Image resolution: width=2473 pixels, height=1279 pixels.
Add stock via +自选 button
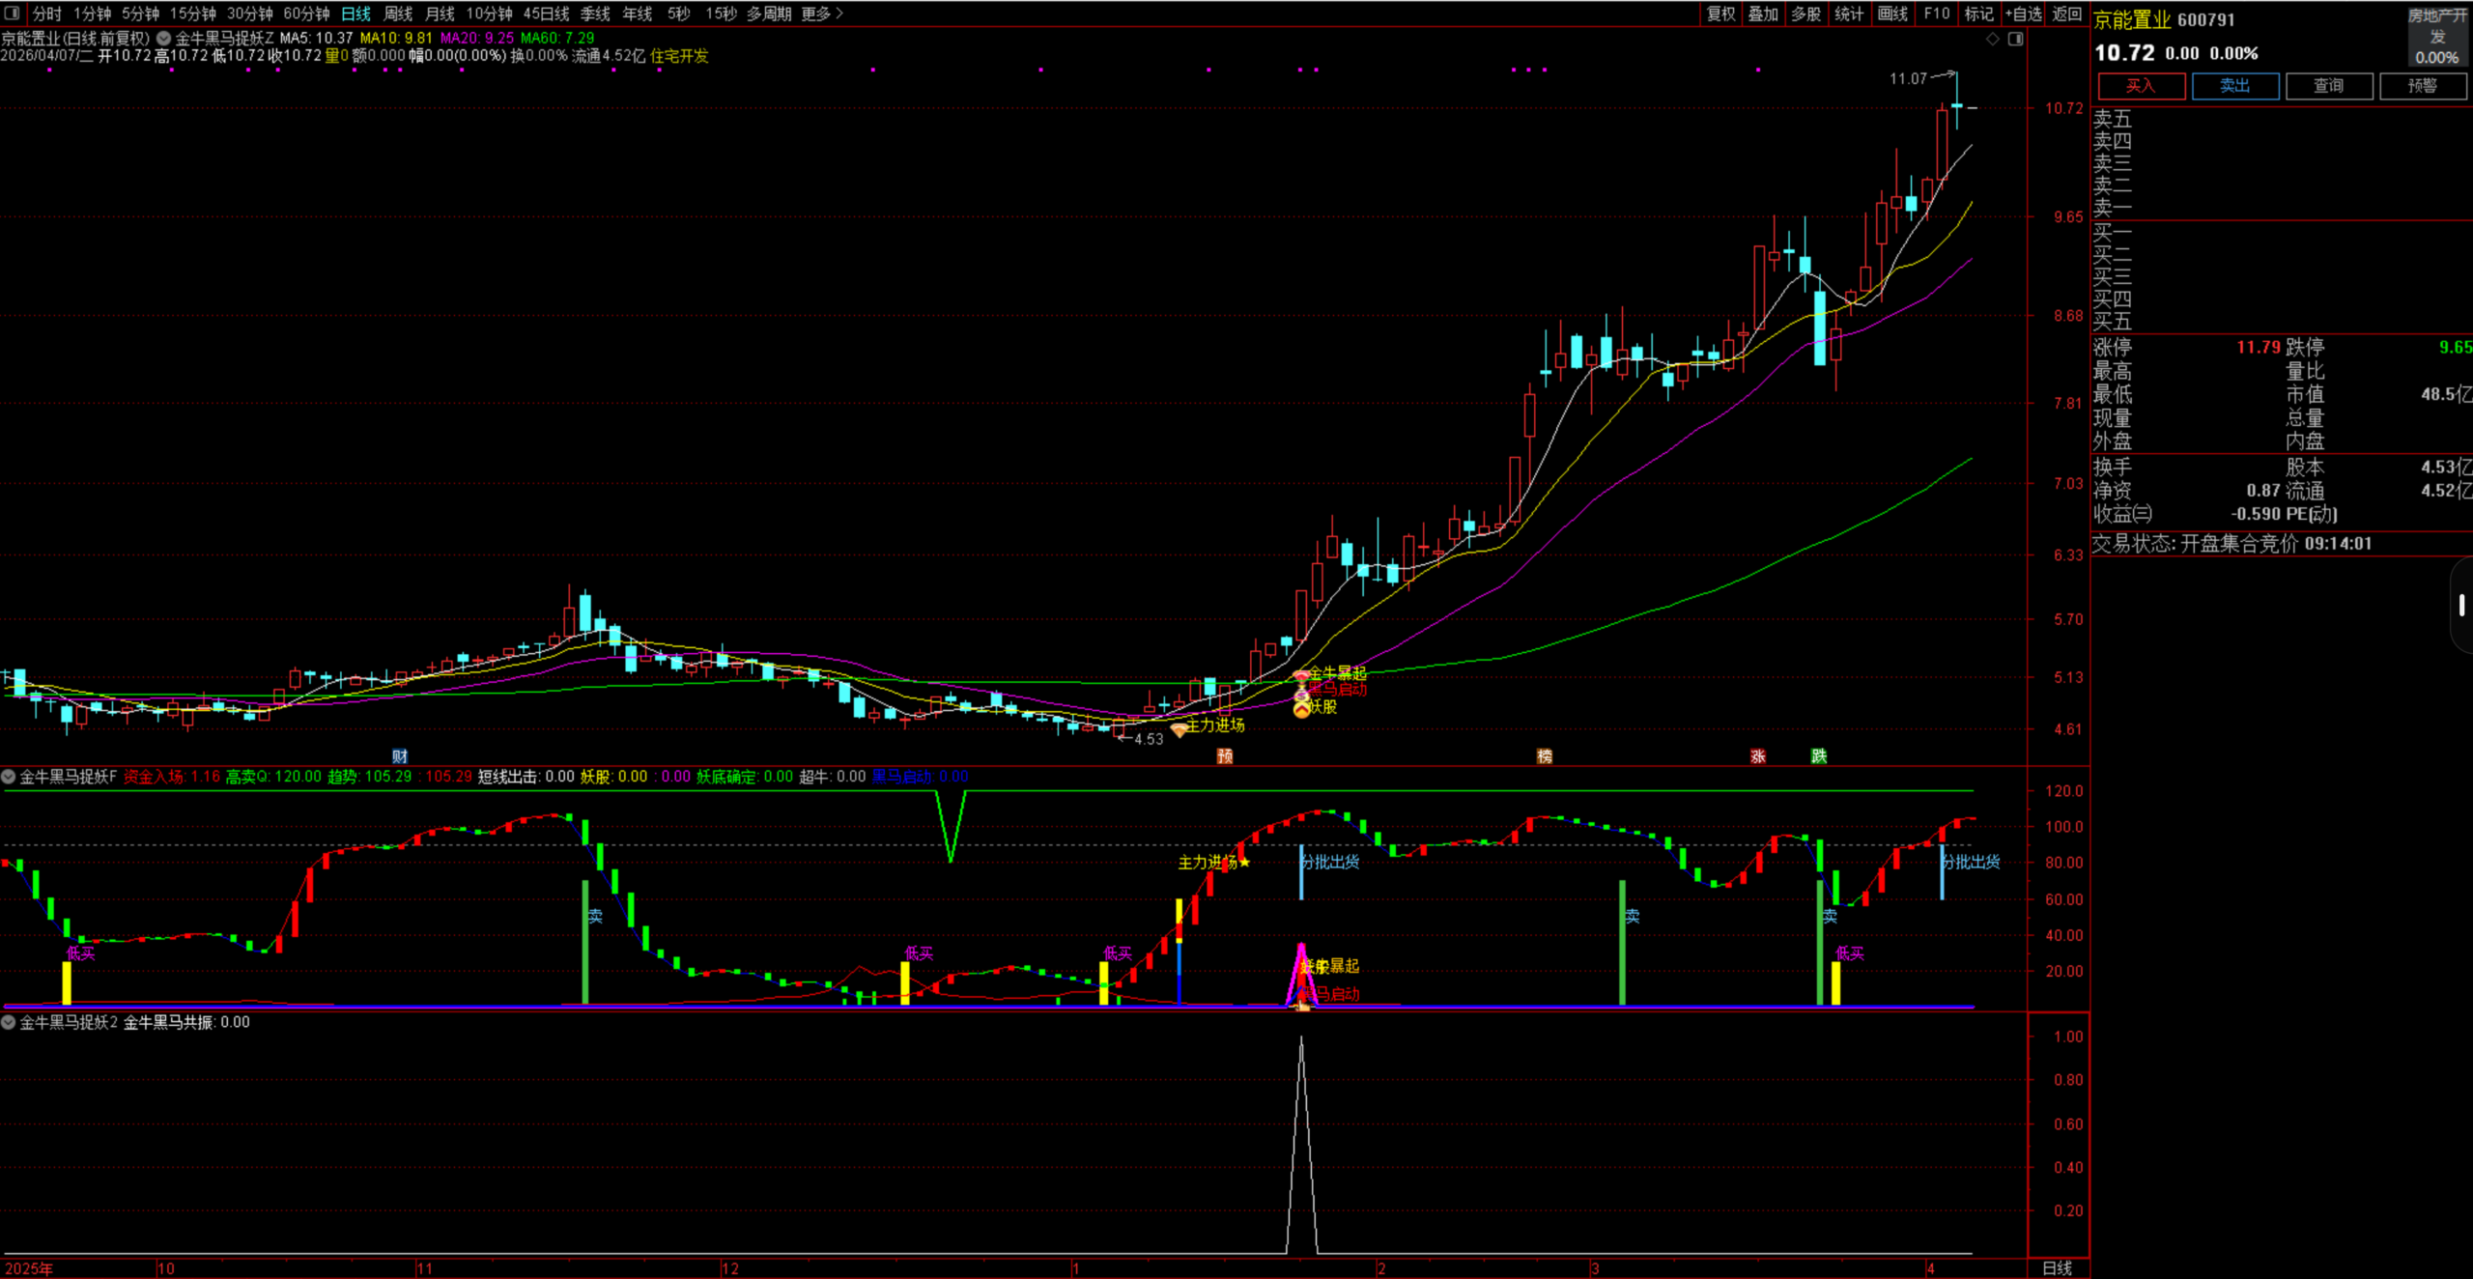click(2023, 14)
